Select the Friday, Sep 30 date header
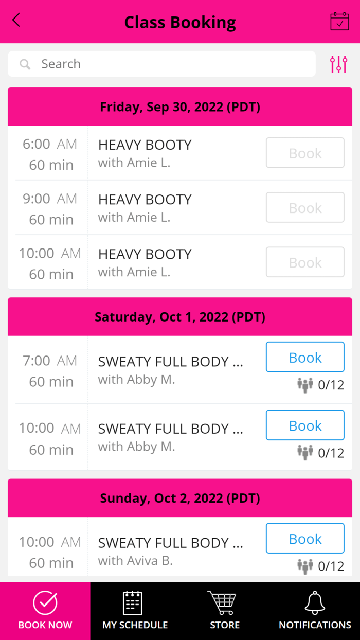The image size is (360, 640). (180, 107)
